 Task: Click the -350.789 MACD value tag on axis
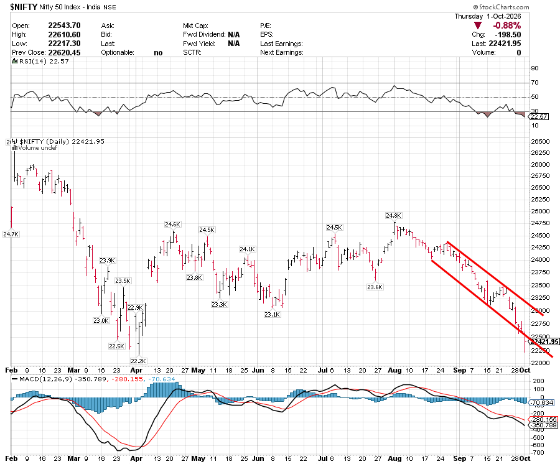(x=543, y=425)
